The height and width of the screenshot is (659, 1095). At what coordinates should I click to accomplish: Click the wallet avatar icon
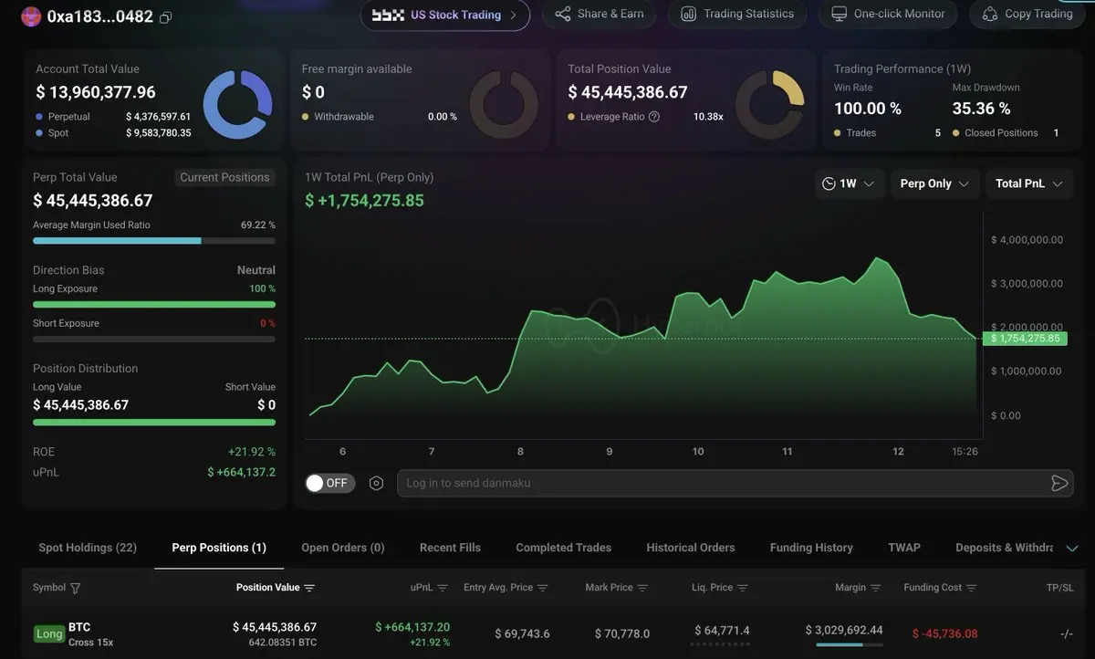click(x=31, y=16)
